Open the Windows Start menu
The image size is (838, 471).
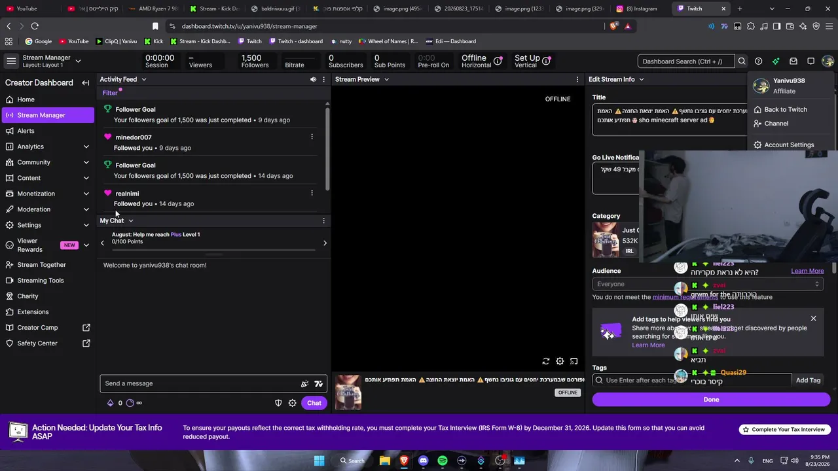[319, 461]
